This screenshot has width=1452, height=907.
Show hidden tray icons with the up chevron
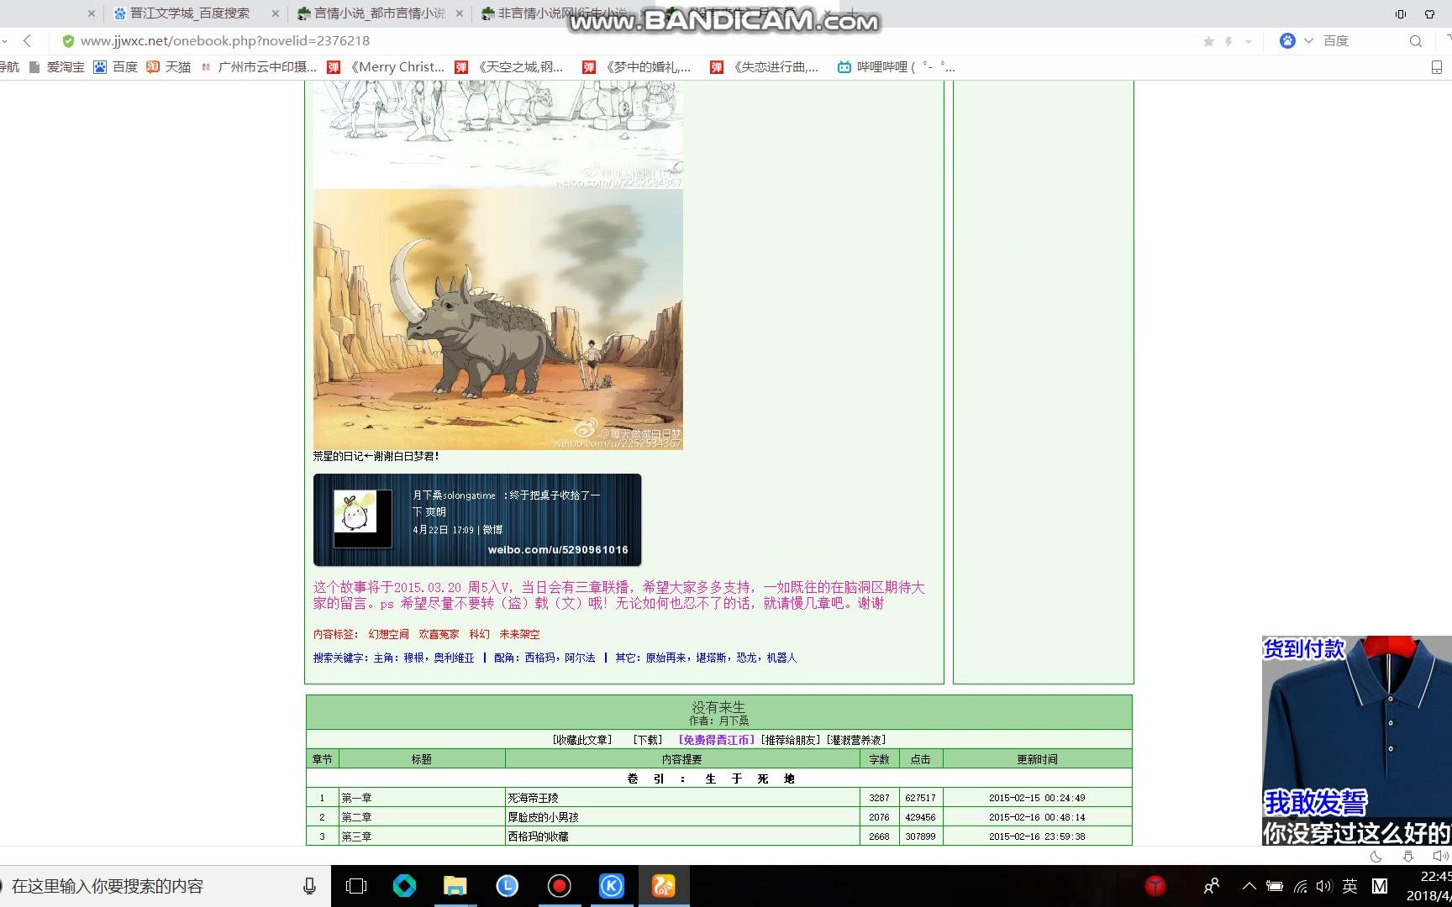[x=1249, y=886]
